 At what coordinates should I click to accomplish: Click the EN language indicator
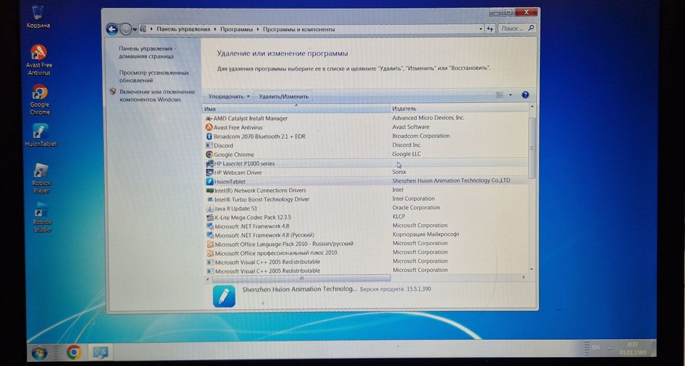pos(595,347)
